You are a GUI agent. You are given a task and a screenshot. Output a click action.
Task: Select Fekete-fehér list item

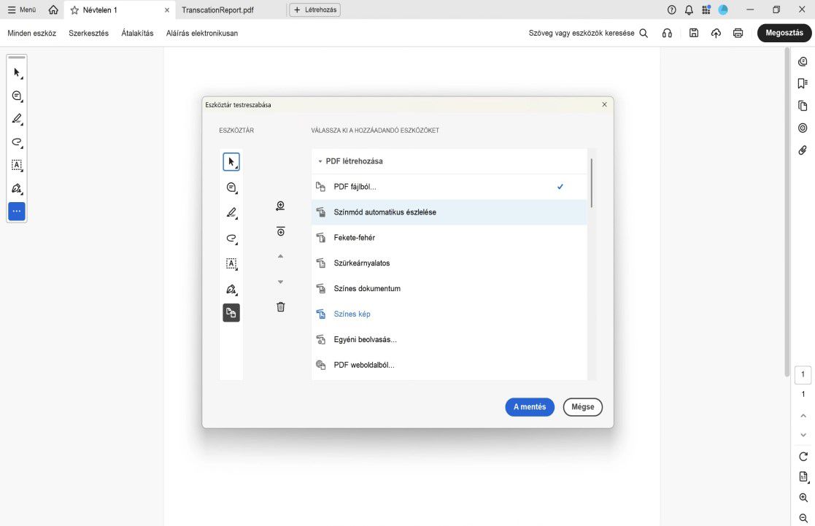pyautogui.click(x=449, y=238)
